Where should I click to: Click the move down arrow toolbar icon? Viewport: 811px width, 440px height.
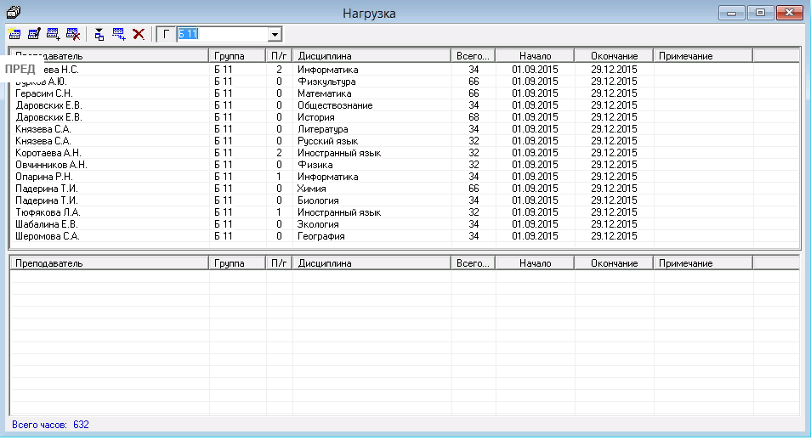coord(99,34)
